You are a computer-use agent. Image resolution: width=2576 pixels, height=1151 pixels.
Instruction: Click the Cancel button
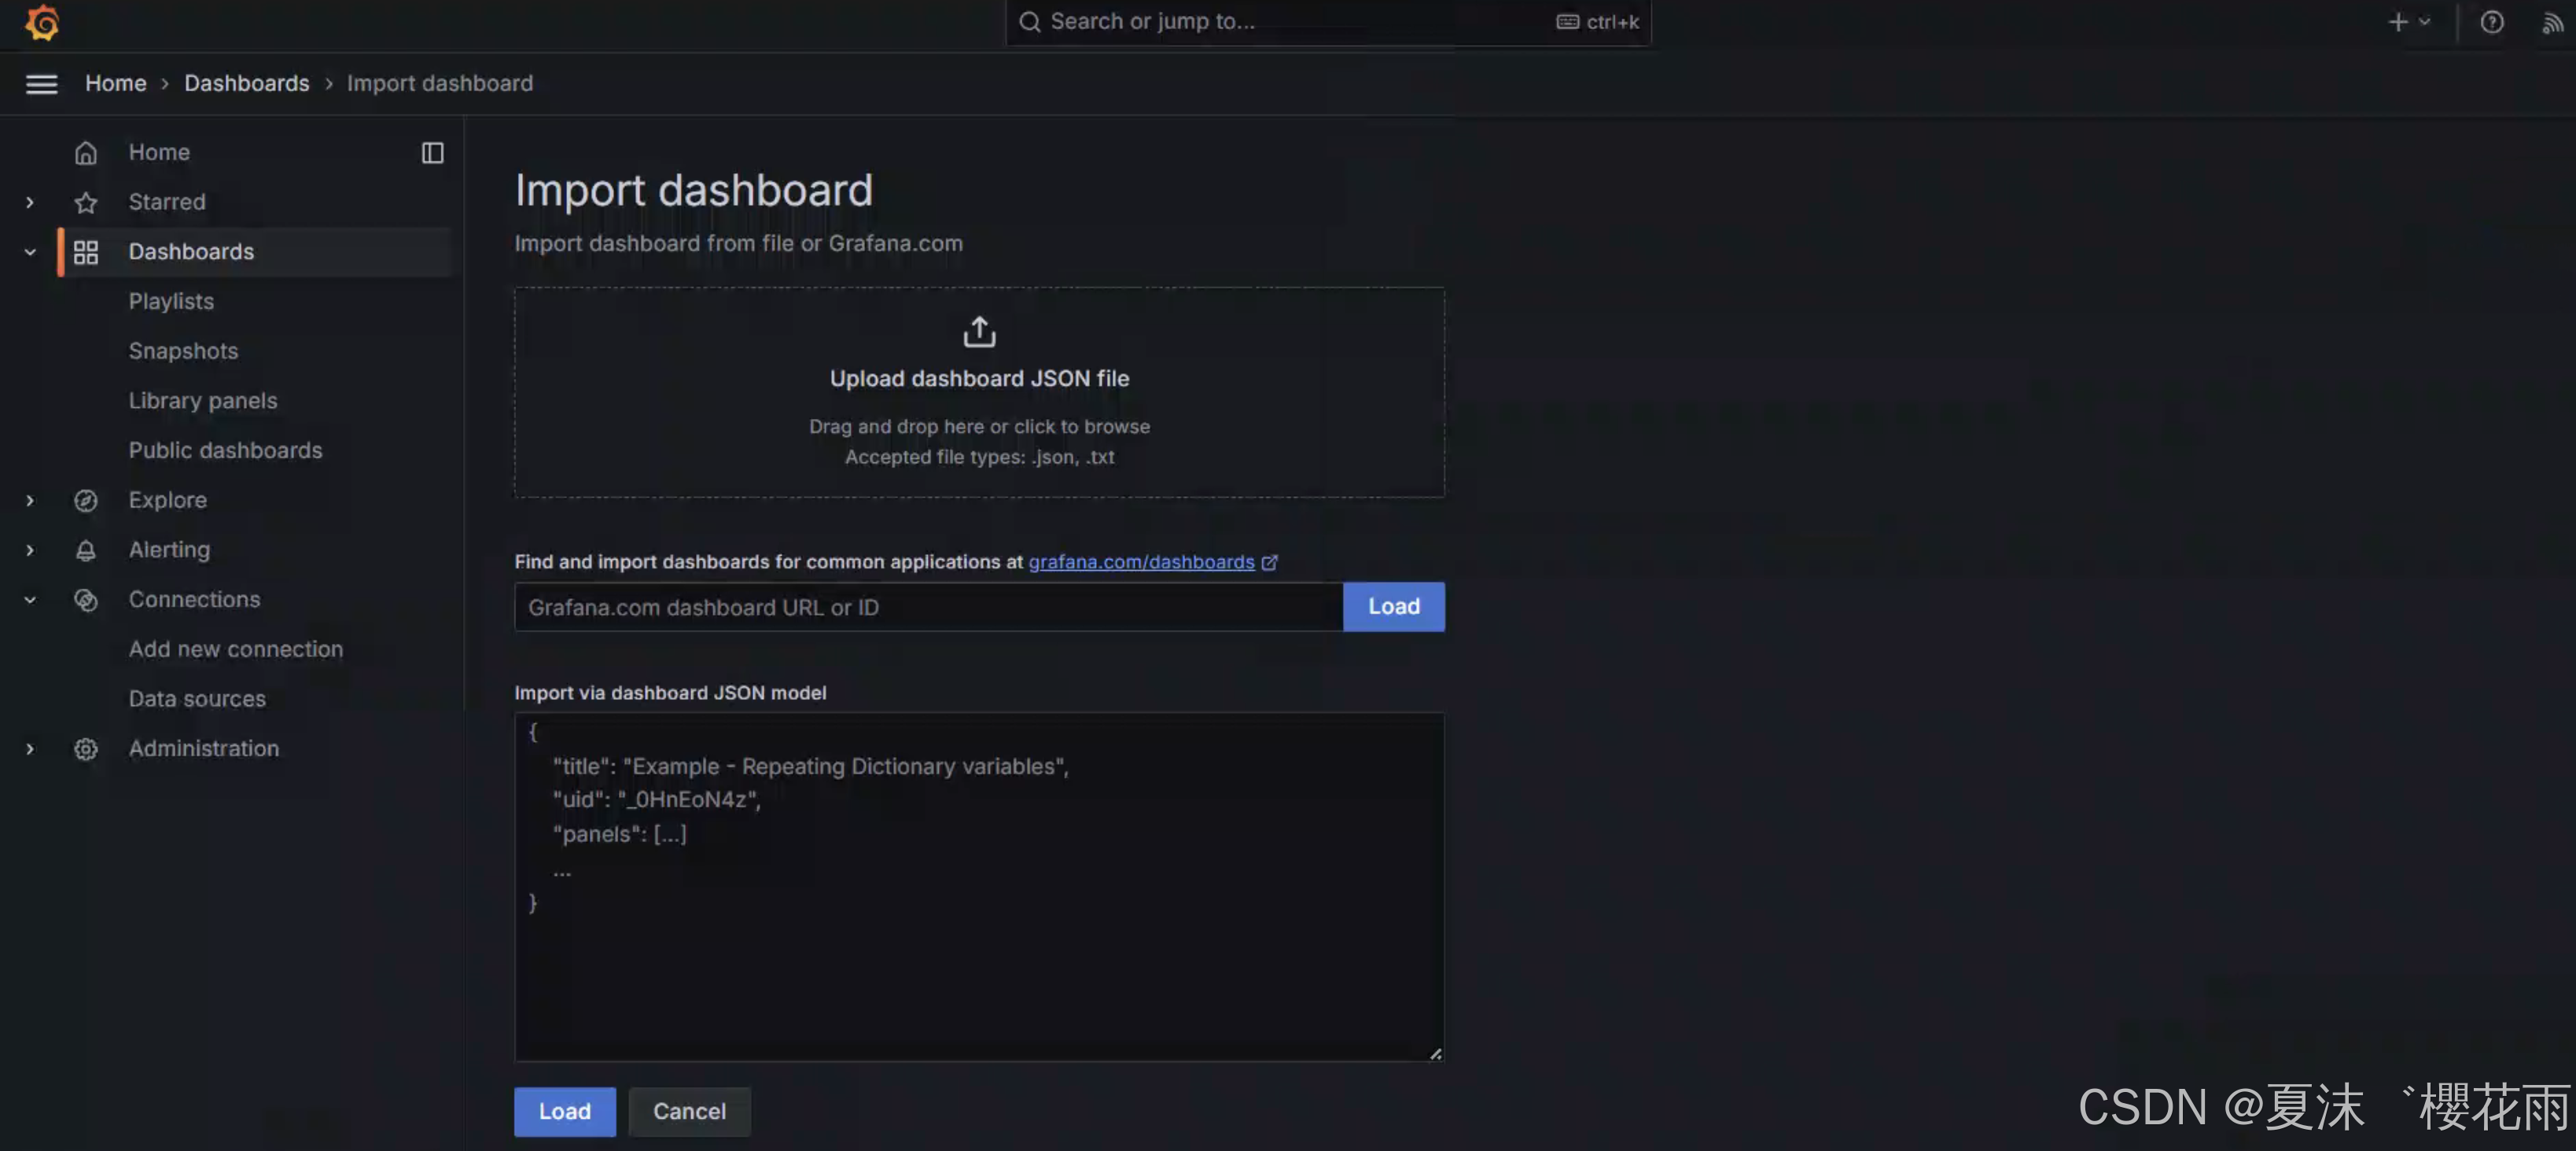689,1111
